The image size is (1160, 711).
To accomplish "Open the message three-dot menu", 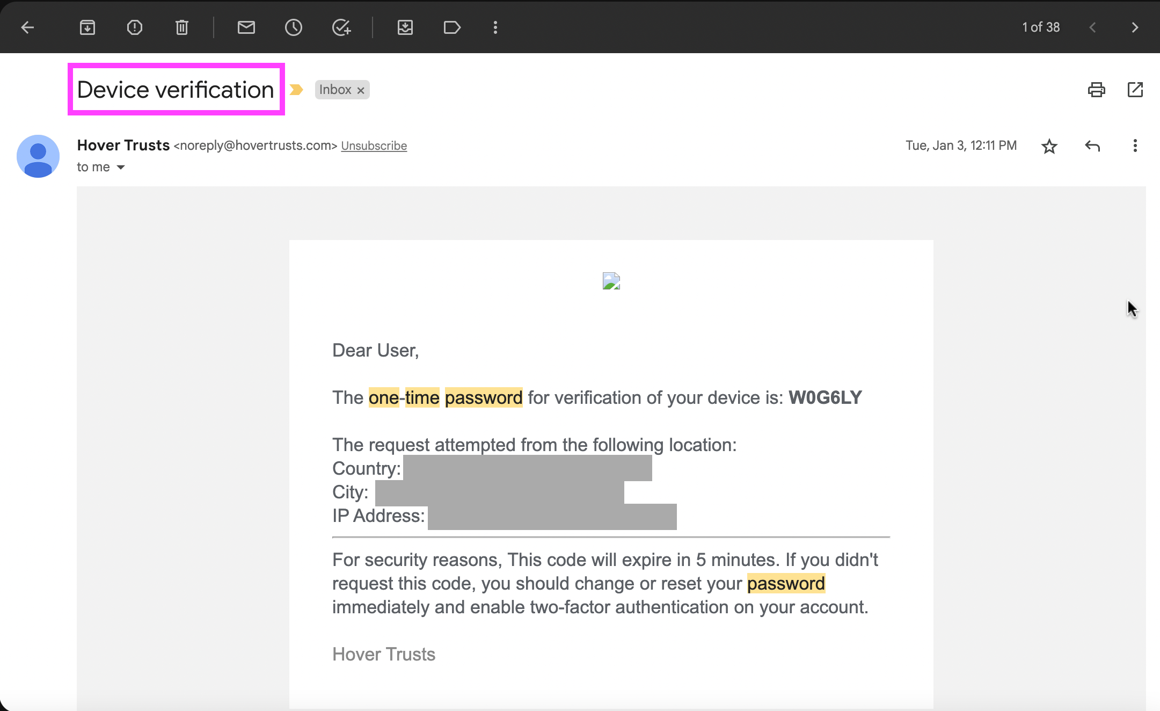I will (1135, 146).
